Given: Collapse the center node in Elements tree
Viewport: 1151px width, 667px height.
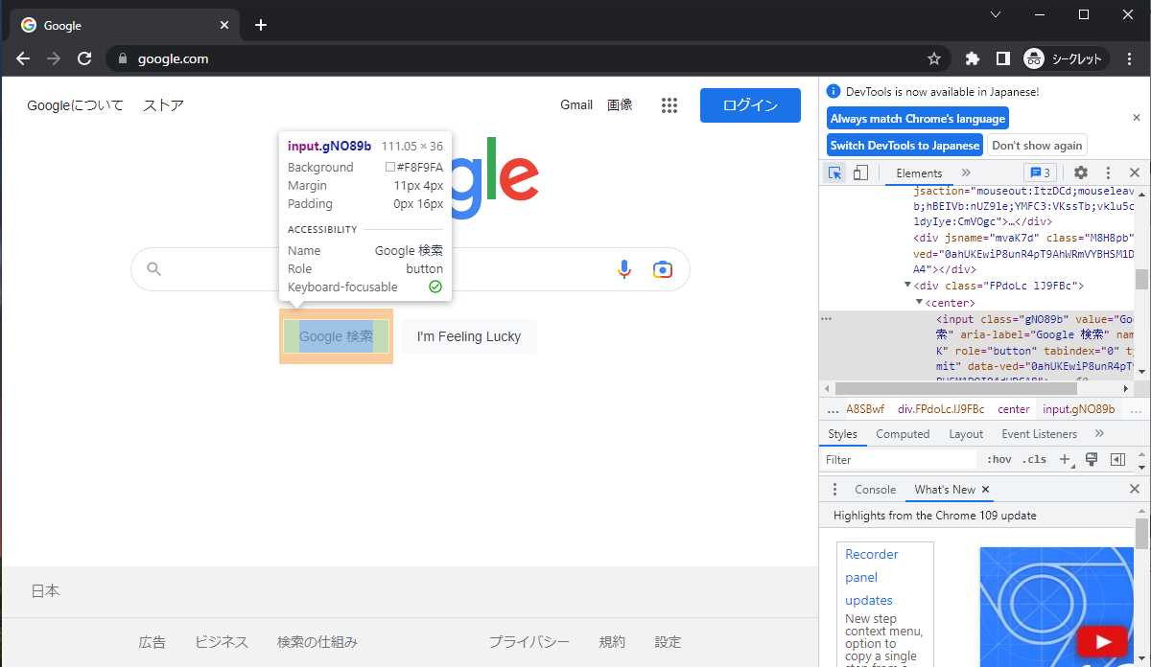Looking at the screenshot, I should tap(919, 301).
